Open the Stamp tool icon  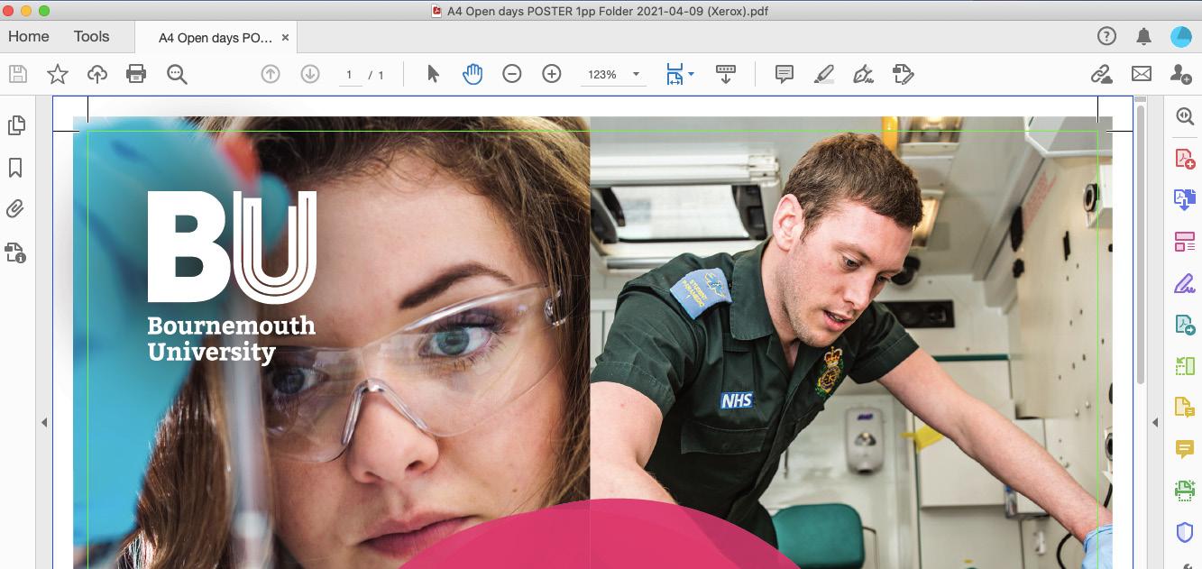pyautogui.click(x=904, y=74)
